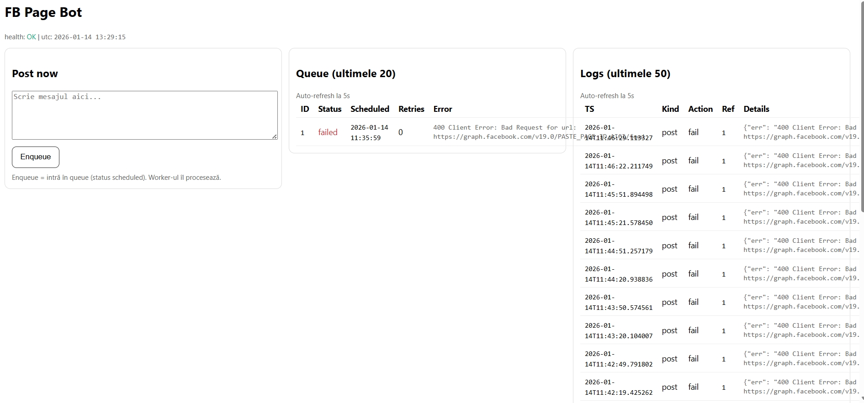Click the 'Logs (ultimele 50)' heading
Viewport: 864px width, 403px height.
pos(625,74)
